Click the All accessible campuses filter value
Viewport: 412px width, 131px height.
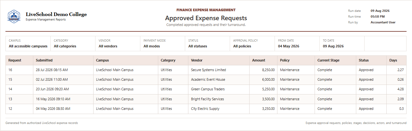(28, 46)
